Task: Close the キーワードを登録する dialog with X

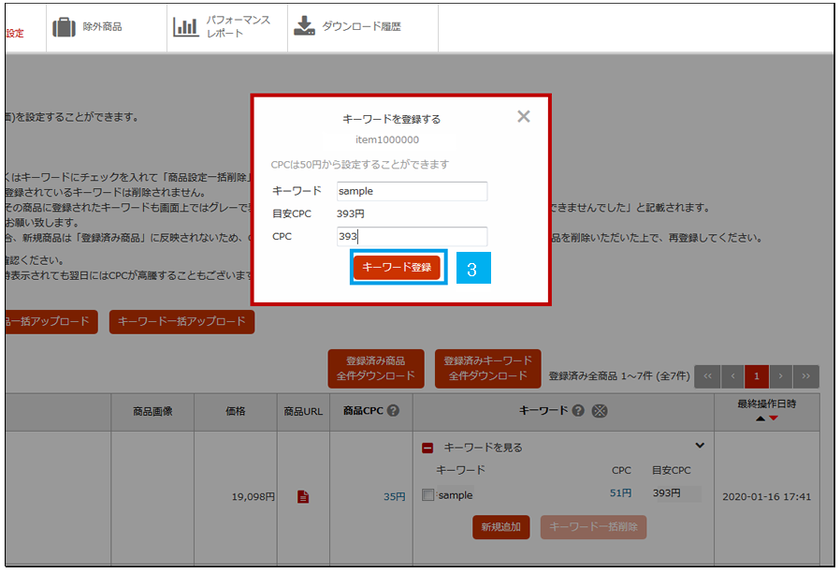Action: click(524, 117)
